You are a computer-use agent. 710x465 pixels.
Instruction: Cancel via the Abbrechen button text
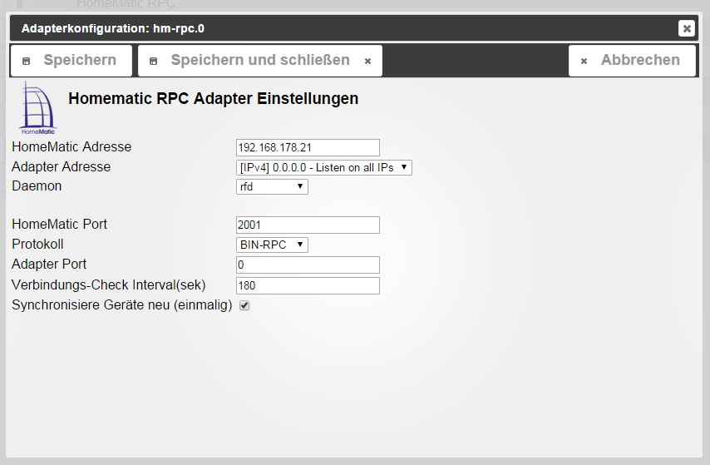640,60
